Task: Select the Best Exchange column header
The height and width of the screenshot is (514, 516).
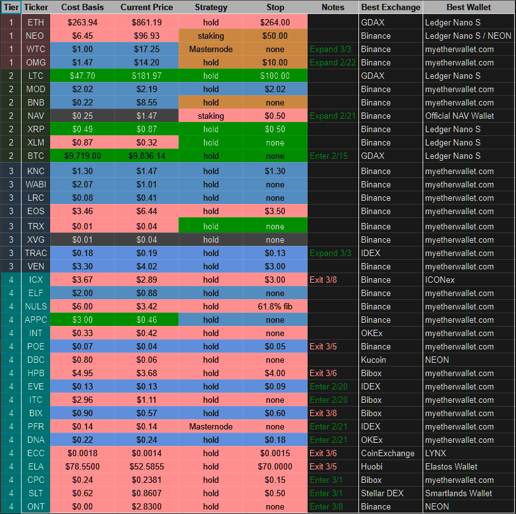Action: (391, 7)
